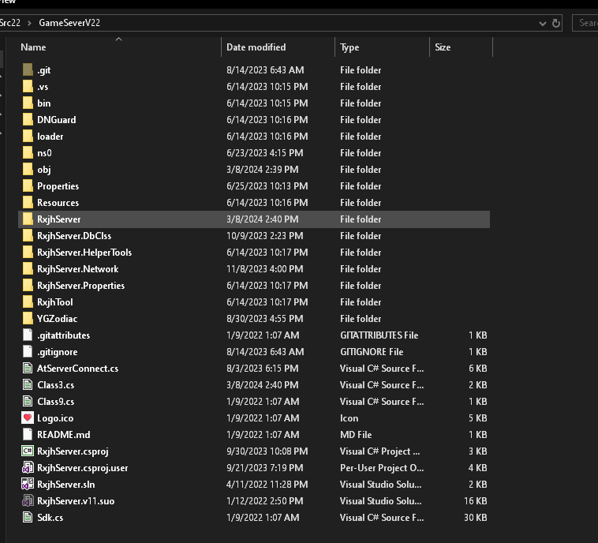Sort files by the Name column header
This screenshot has height=543, width=598.
click(x=34, y=47)
